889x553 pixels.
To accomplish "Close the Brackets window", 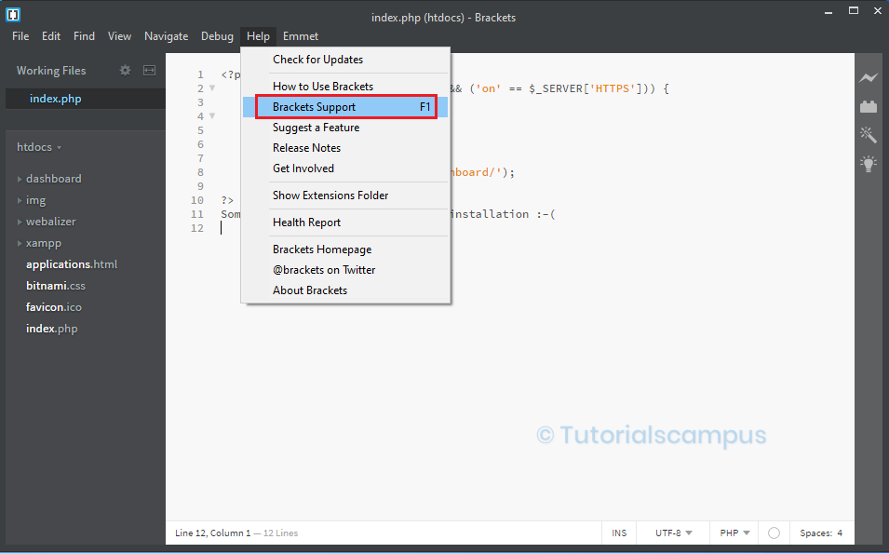I will pyautogui.click(x=877, y=11).
